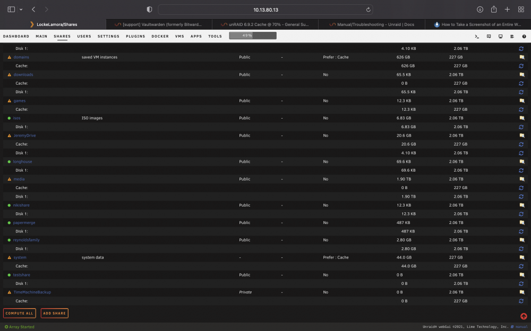This screenshot has width=531, height=331.
Task: Recompute Cache row under TimeMachineBackup share
Action: 521,301
